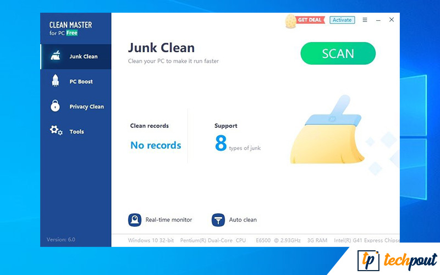Click the Auto clean funnel icon

click(x=218, y=219)
